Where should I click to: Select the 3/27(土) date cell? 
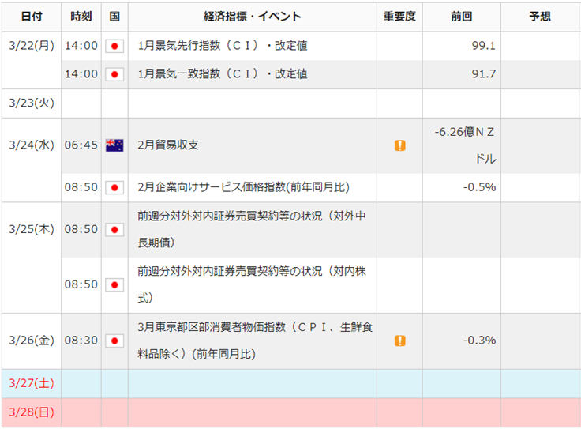(x=32, y=383)
